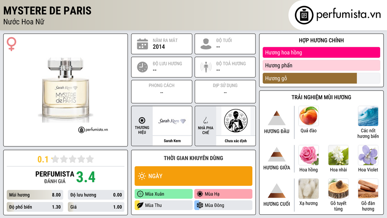Click the Giá 1.00 score row

96,207
